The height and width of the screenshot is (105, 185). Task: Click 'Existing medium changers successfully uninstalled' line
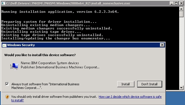(57, 28)
